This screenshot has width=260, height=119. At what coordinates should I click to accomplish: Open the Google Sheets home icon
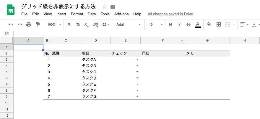point(11,10)
